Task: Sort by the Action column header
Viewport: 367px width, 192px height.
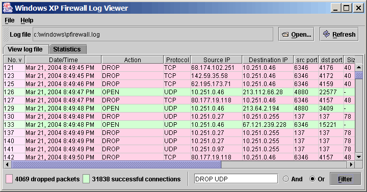Action: 133,60
